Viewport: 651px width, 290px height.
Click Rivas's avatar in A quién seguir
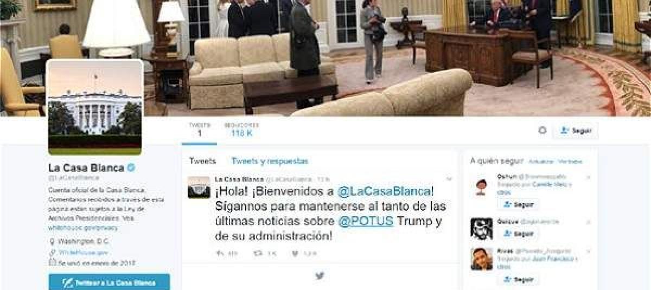pyautogui.click(x=481, y=259)
